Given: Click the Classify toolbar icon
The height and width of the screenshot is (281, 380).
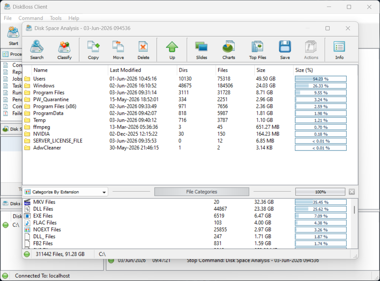Looking at the screenshot, I should (x=64, y=50).
